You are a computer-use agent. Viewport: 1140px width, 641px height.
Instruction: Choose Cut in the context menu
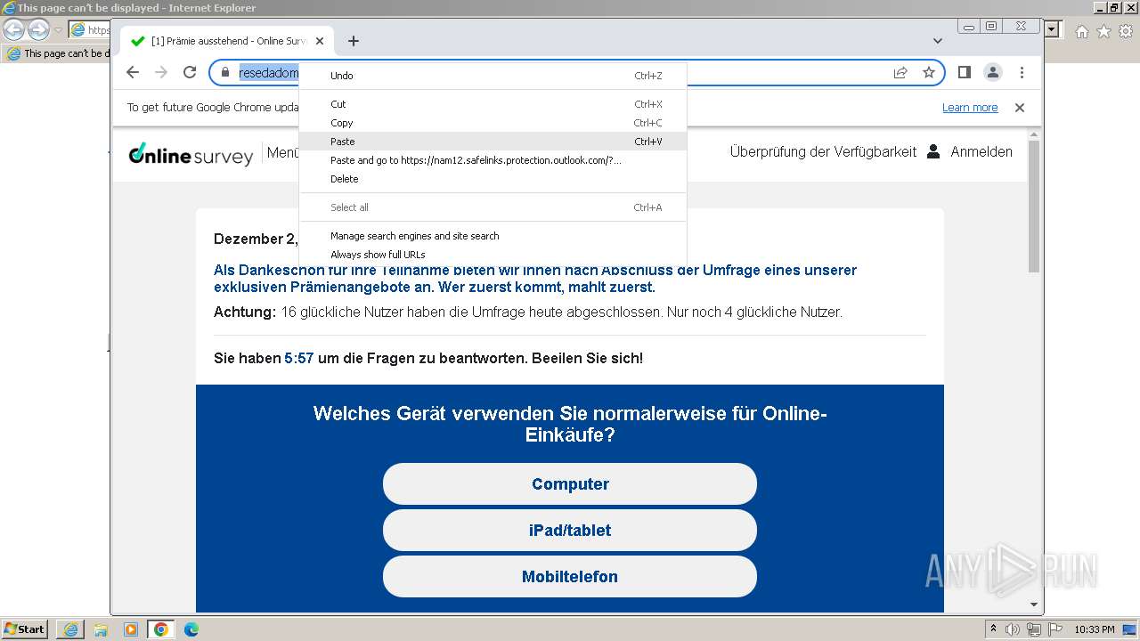pos(493,104)
